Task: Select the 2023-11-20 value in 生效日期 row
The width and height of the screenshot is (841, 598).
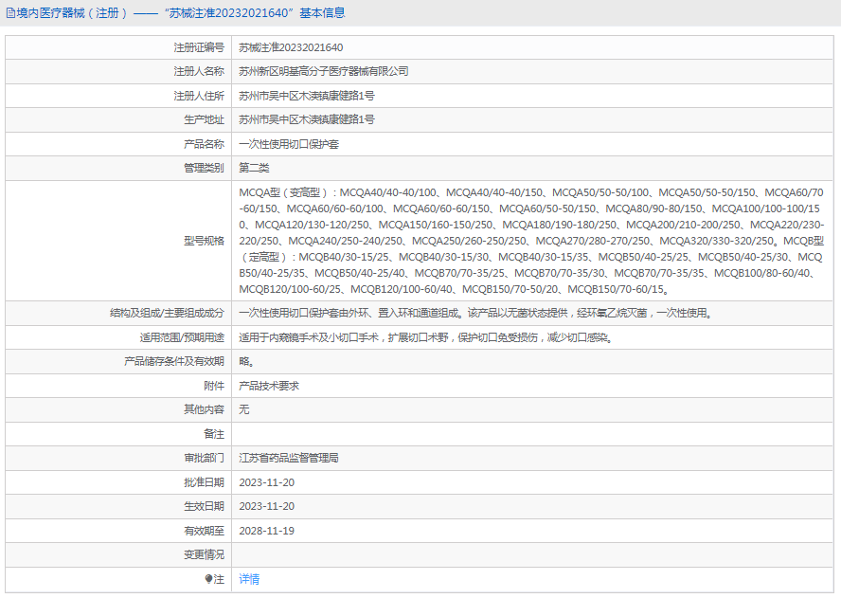Action: 266,506
